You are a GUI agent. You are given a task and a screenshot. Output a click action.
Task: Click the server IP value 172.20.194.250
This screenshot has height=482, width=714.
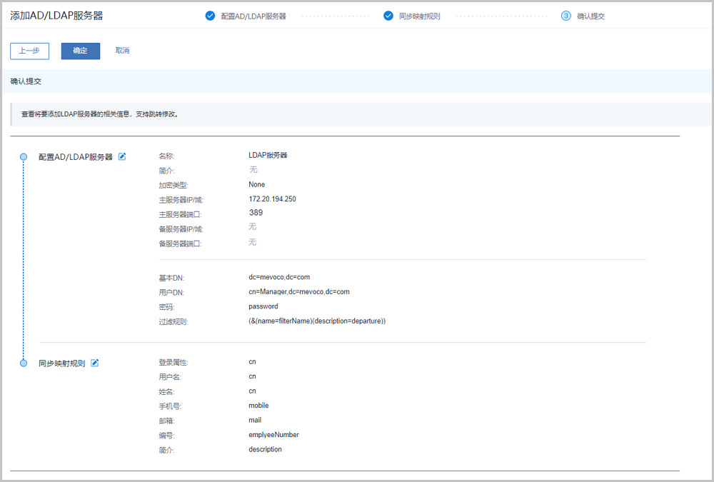click(272, 199)
